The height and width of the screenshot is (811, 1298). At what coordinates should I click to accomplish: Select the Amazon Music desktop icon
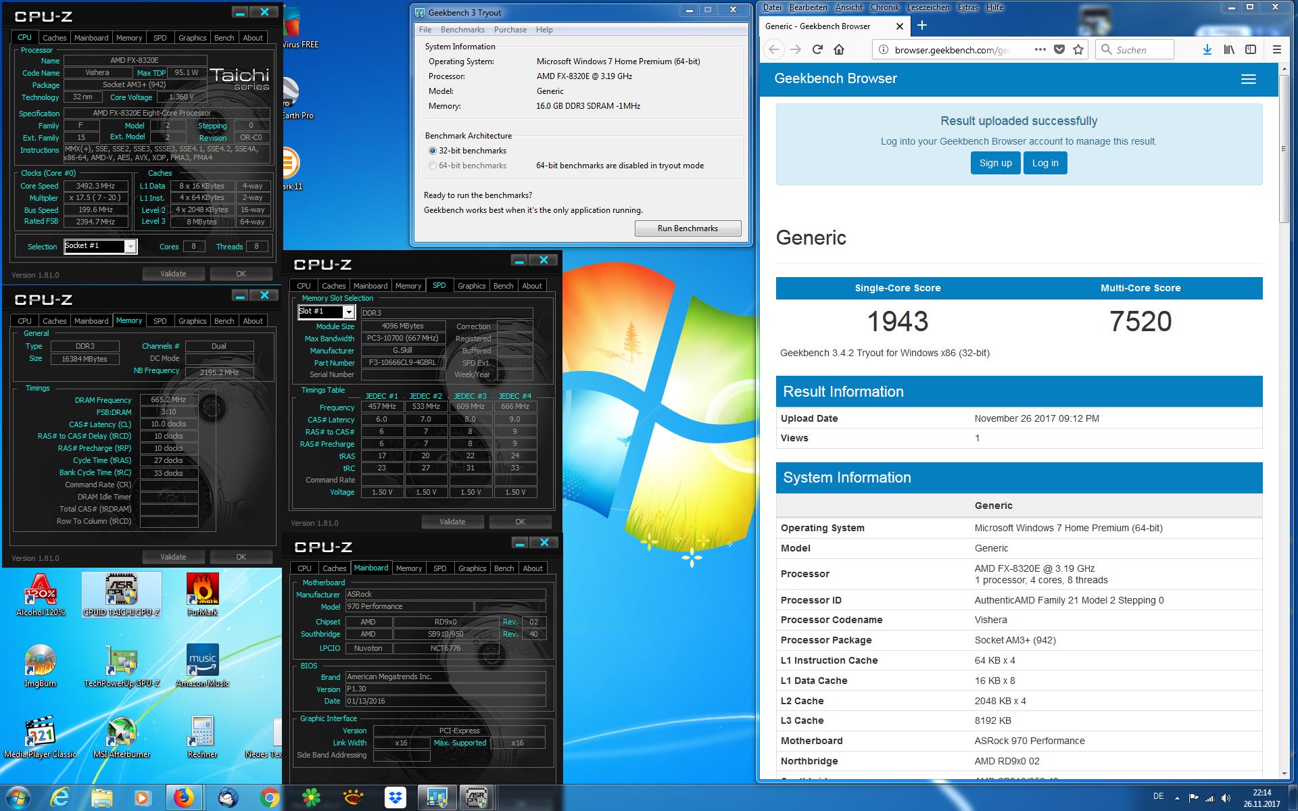203,666
